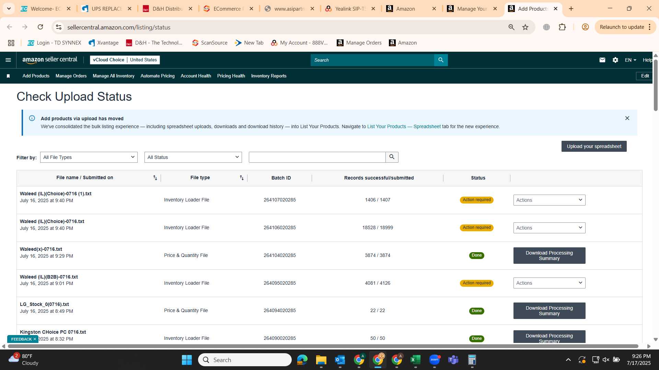Expand the All Status filter dropdown
The width and height of the screenshot is (659, 370).
(193, 157)
